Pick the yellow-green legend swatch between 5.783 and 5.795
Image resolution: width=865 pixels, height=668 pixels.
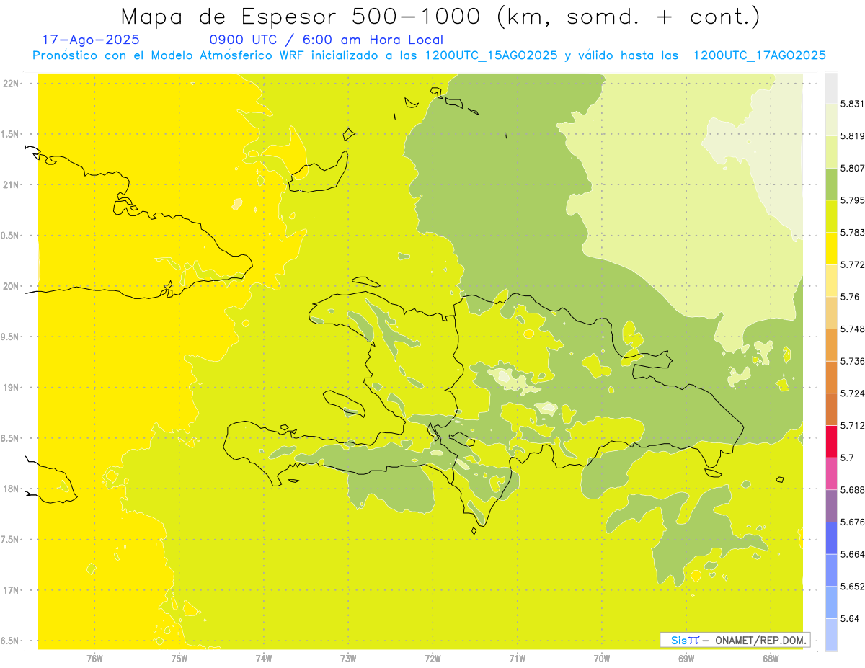click(x=831, y=216)
